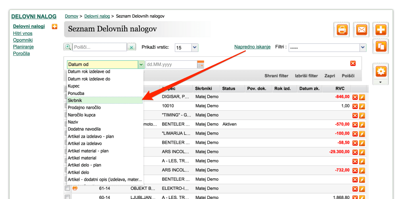The height and width of the screenshot is (199, 406).
Task: Click the DELOVNI NALOG sidebar heading
Action: click(x=34, y=17)
